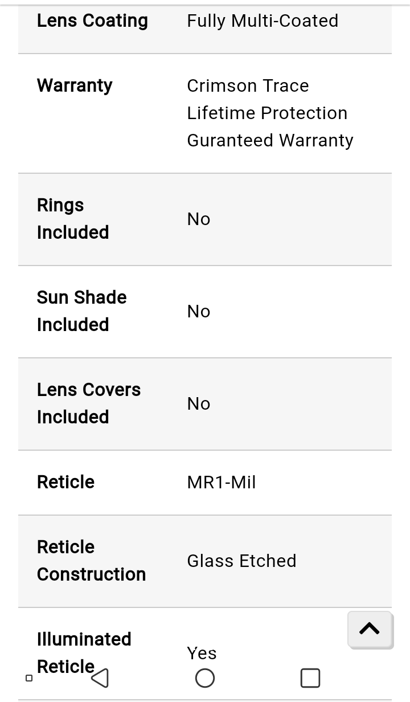The width and height of the screenshot is (410, 702).
Task: Tap the Android back triangle icon
Action: 100,677
